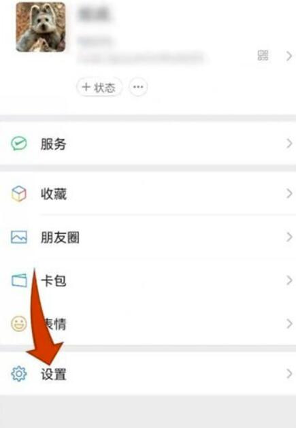
Task: Open the 服务 menu entry
Action: click(x=148, y=144)
